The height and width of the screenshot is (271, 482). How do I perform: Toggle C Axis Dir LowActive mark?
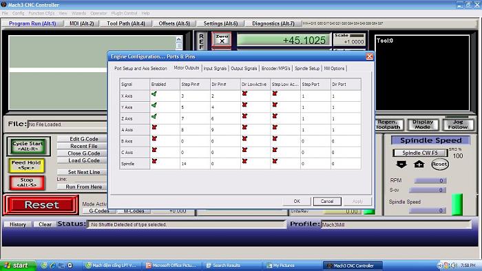pyautogui.click(x=244, y=150)
